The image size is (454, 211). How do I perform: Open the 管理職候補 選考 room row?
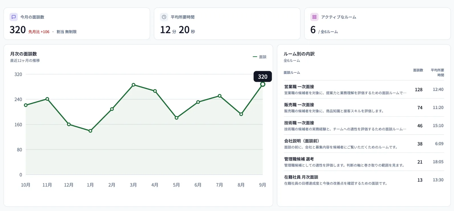click(x=364, y=162)
